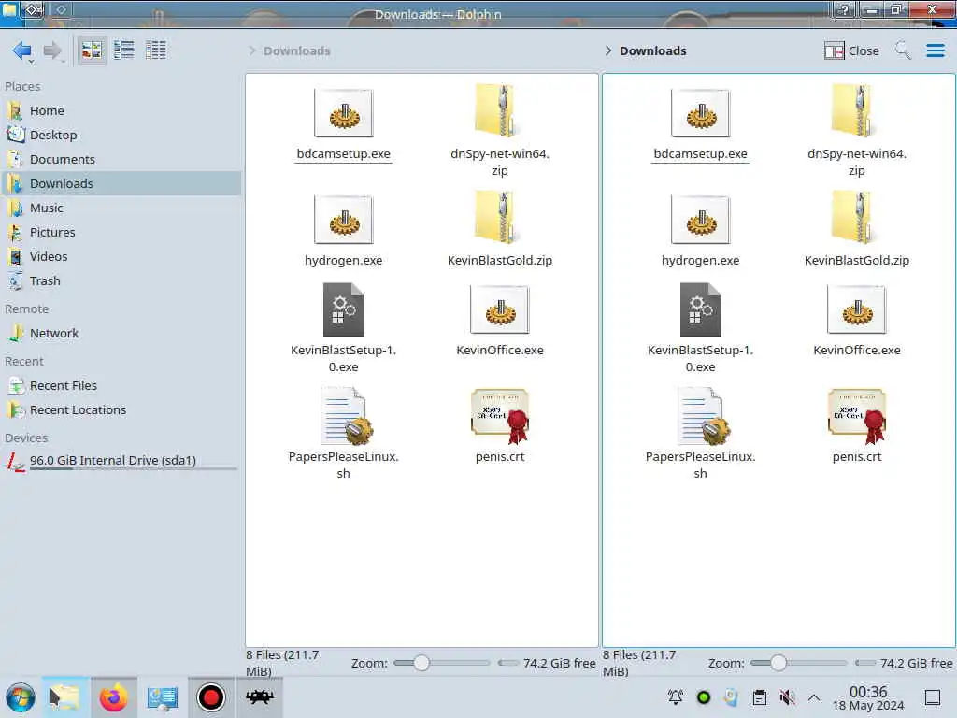
Task: Select KevinOffice.exe icon in right pane
Action: [857, 309]
